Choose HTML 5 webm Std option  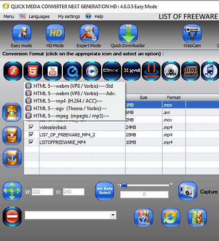pos(74,86)
